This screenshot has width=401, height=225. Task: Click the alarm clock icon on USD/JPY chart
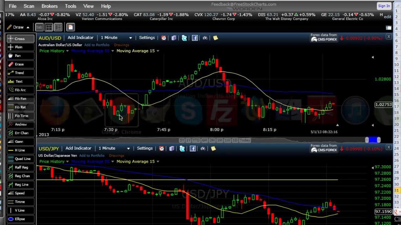tap(161, 148)
